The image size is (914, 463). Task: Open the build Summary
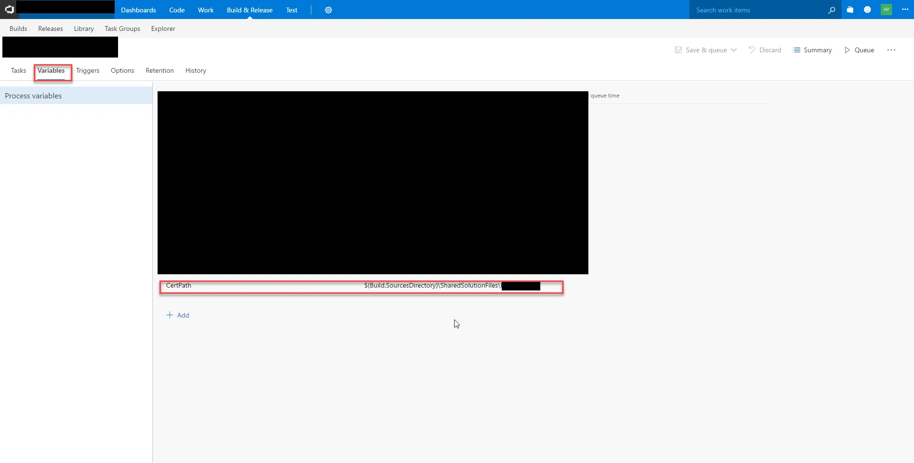point(812,50)
